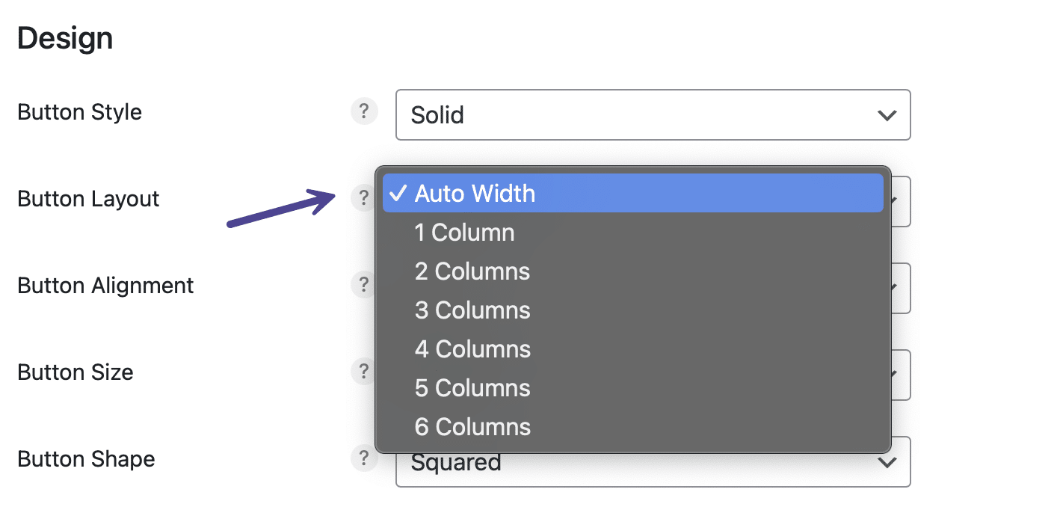The width and height of the screenshot is (1060, 510).
Task: Click the Button Size help icon
Action: pos(364,371)
